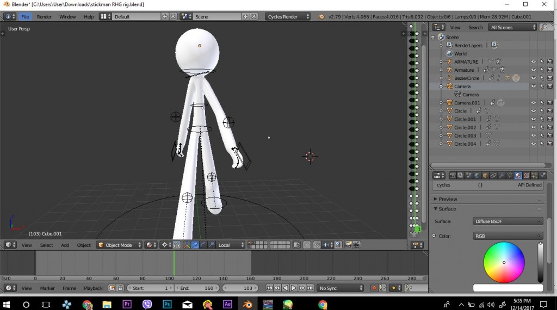The width and height of the screenshot is (557, 310).
Task: Toggle timeline preview range clock icon
Action: point(112,288)
